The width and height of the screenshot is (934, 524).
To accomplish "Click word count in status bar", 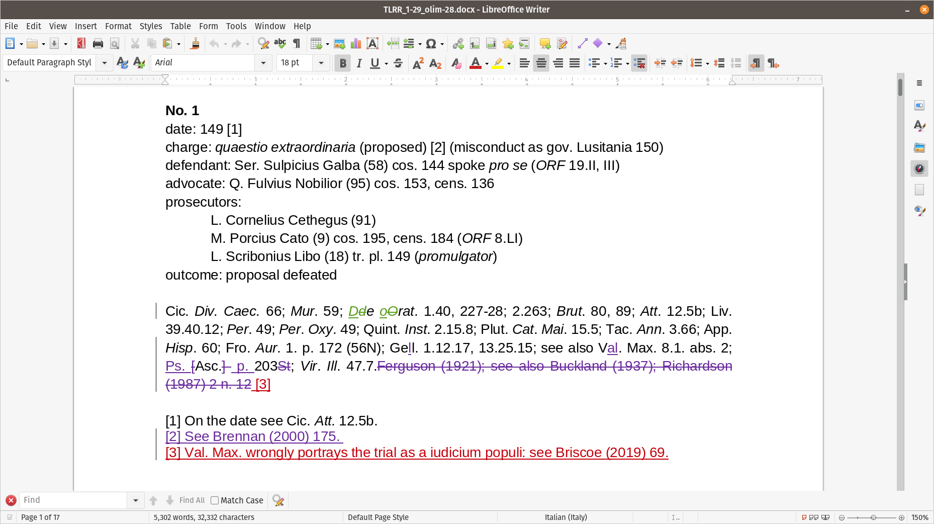I will pyautogui.click(x=204, y=517).
